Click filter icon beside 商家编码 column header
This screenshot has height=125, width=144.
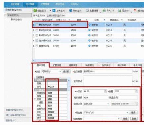(122, 20)
